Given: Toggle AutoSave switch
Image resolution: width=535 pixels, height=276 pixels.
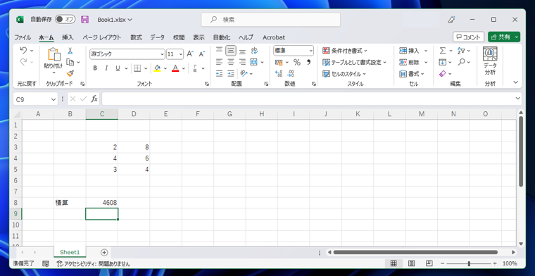Looking at the screenshot, I should (x=65, y=20).
